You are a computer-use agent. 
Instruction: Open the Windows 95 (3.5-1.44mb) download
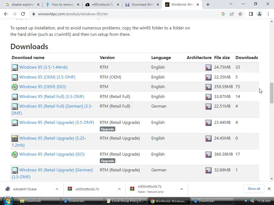pyautogui.click(x=43, y=67)
